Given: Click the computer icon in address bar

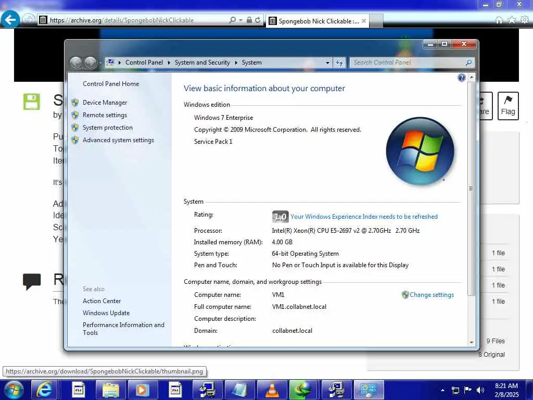Looking at the screenshot, I should pos(110,63).
